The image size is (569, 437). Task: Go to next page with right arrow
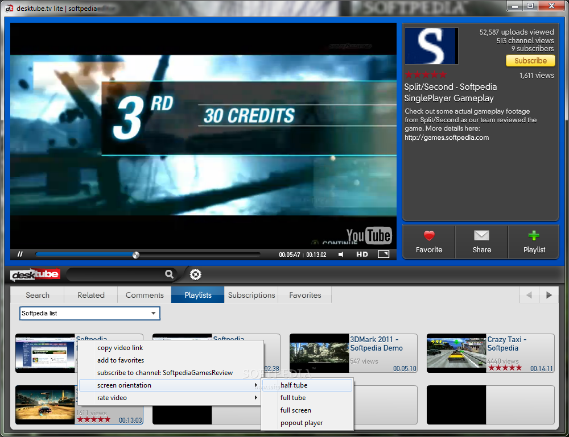549,295
